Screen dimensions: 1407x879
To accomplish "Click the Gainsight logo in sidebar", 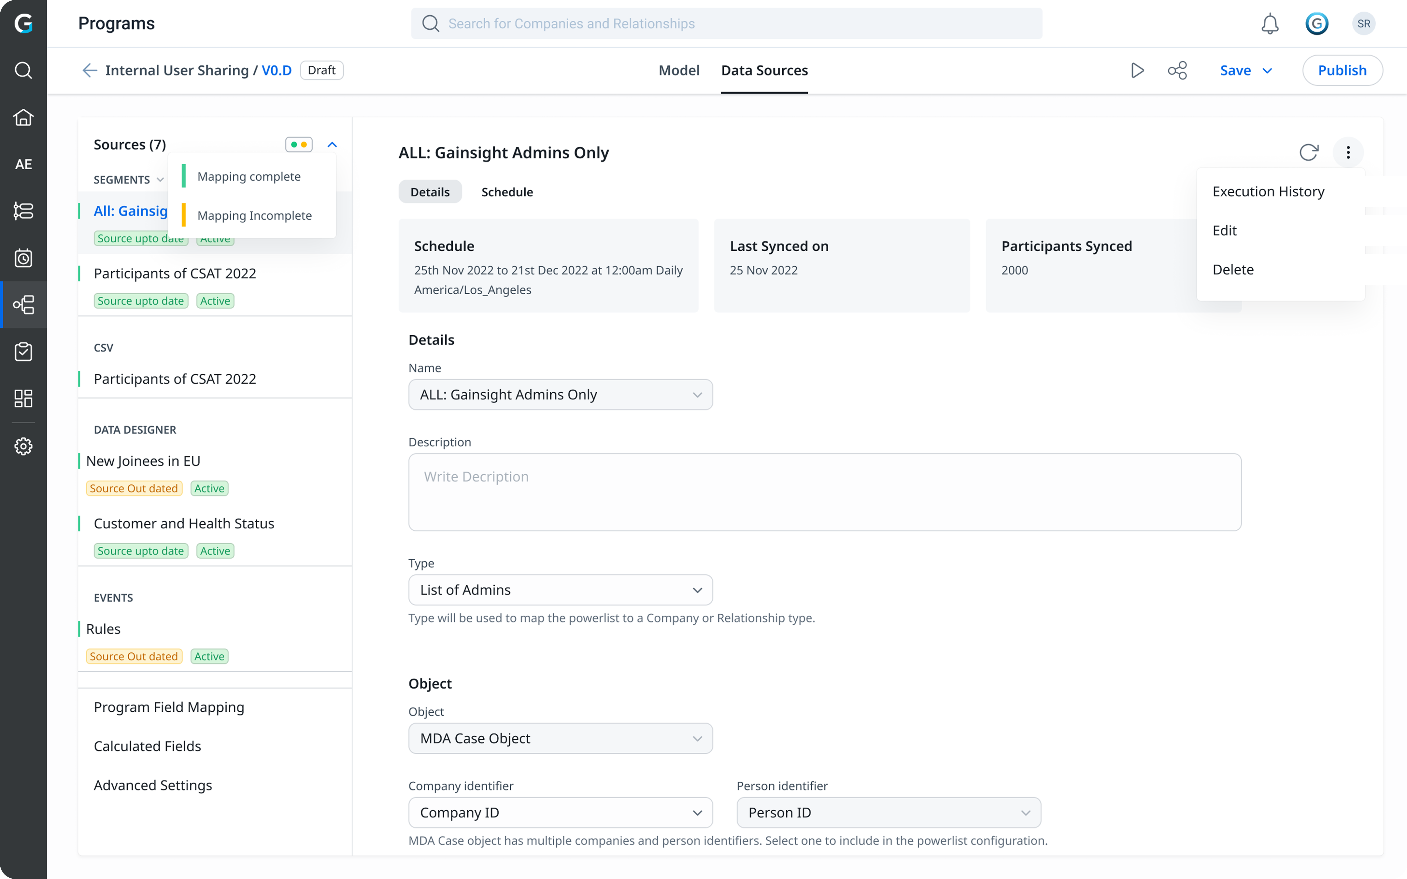I will [x=23, y=23].
